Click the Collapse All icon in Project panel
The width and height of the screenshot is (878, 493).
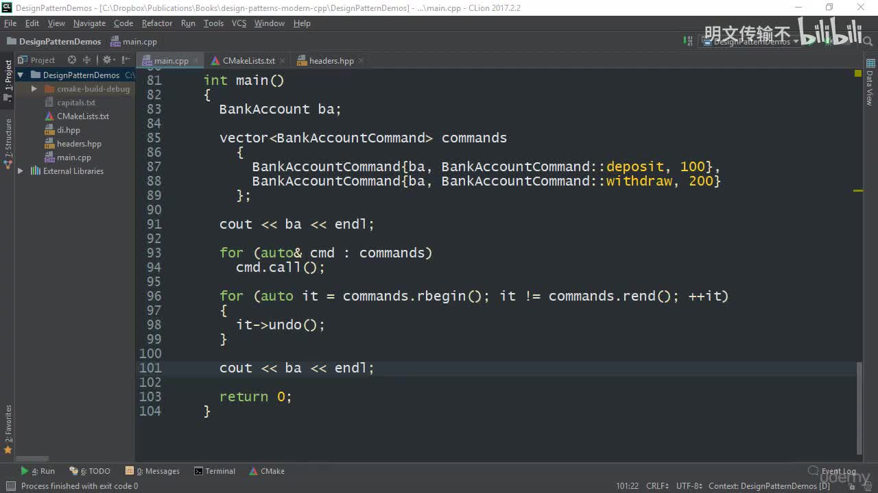tap(86, 60)
